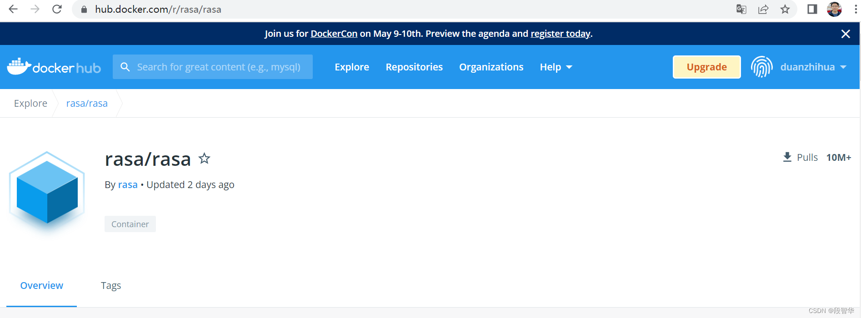This screenshot has height=318, width=861.
Task: Toggle the browser side panel icon
Action: (812, 9)
